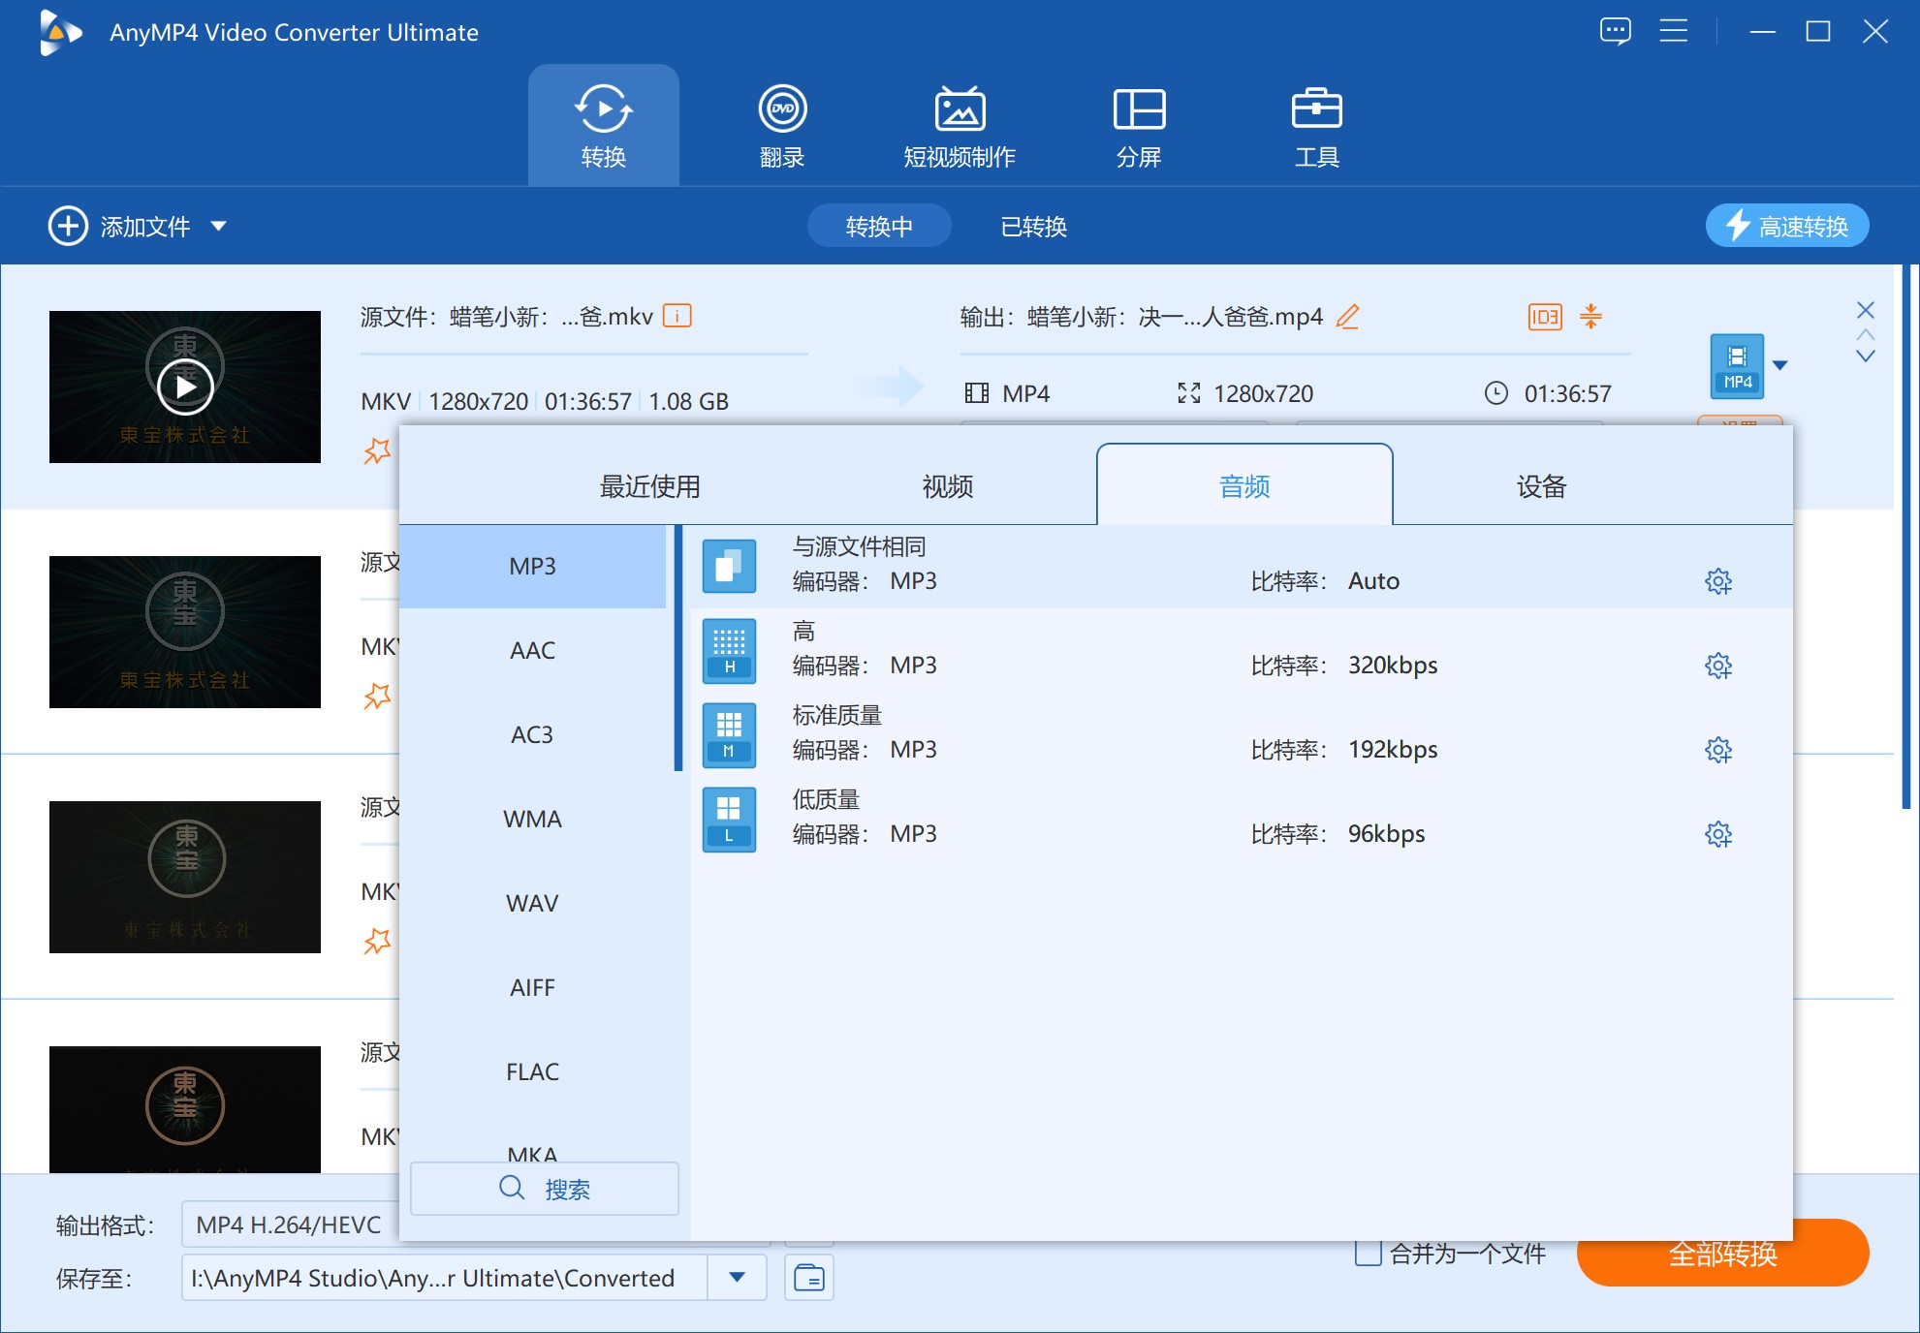The width and height of the screenshot is (1920, 1333).
Task: Click the compress/split orange icon
Action: click(1590, 316)
